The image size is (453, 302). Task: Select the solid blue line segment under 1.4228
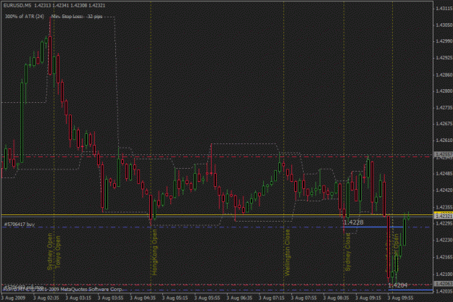(x=373, y=227)
